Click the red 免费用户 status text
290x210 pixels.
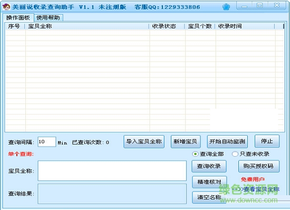click(x=253, y=179)
